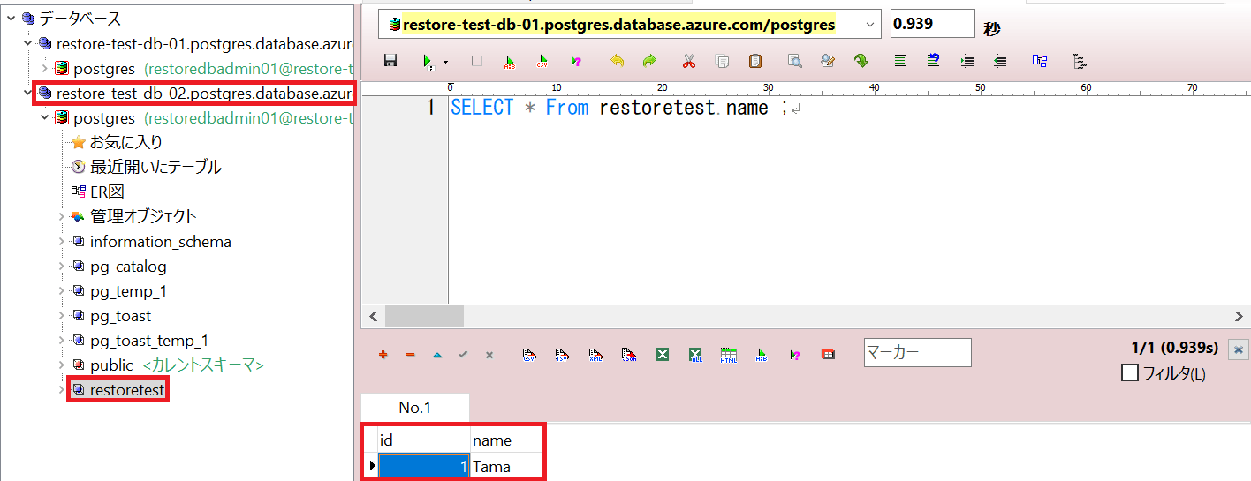Save the SQL file with the floppy icon
This screenshot has height=481, width=1251.
pyautogui.click(x=390, y=61)
